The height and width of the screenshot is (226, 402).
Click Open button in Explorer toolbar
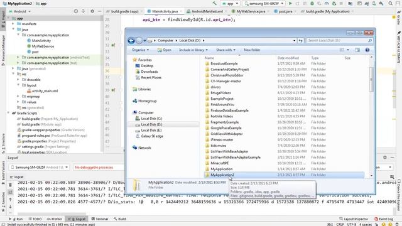tap(165, 50)
